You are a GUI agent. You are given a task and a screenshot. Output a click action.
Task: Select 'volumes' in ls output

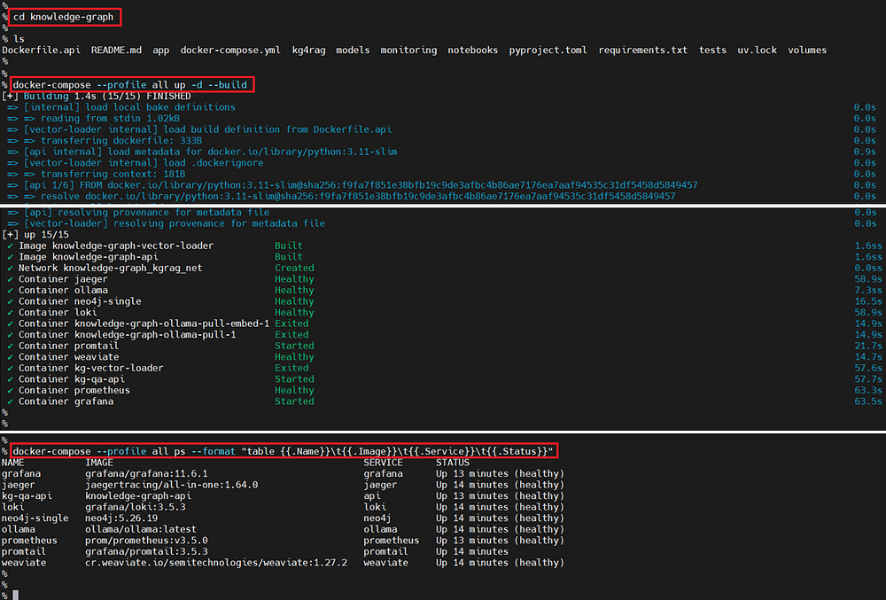807,51
